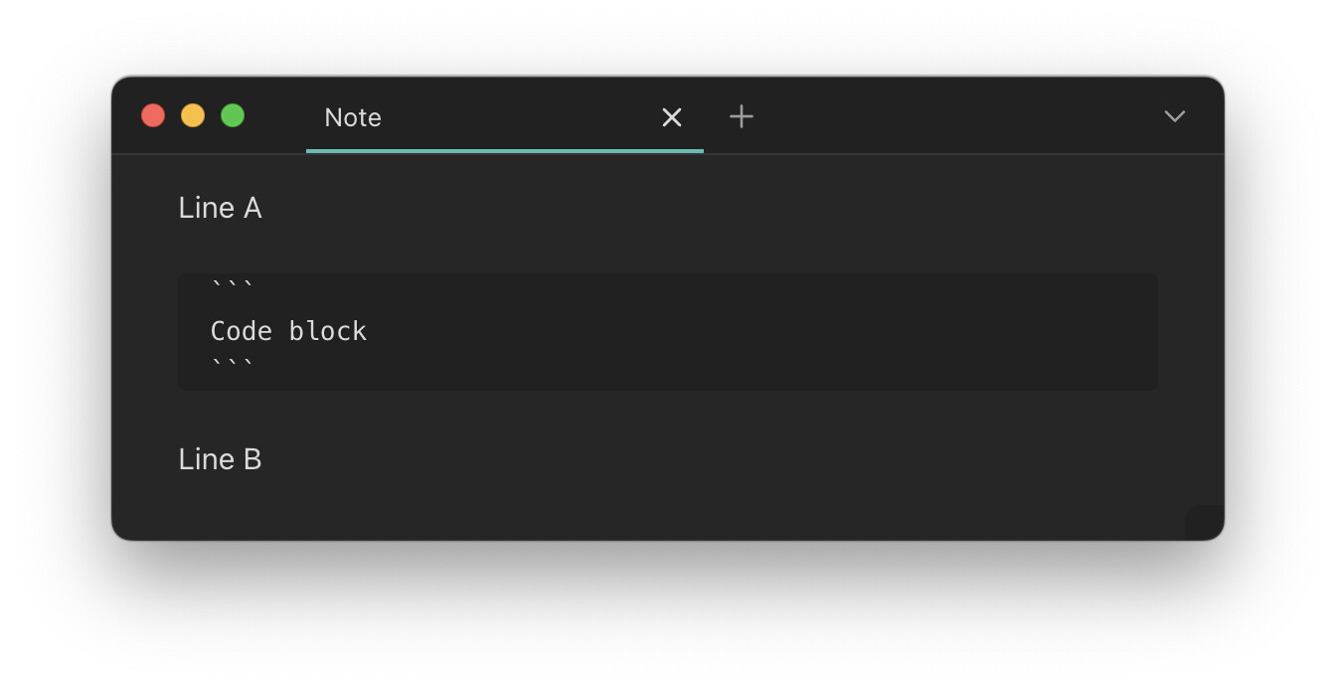Open a new tab with the plus icon
Image resolution: width=1336 pixels, height=688 pixels.
[742, 117]
